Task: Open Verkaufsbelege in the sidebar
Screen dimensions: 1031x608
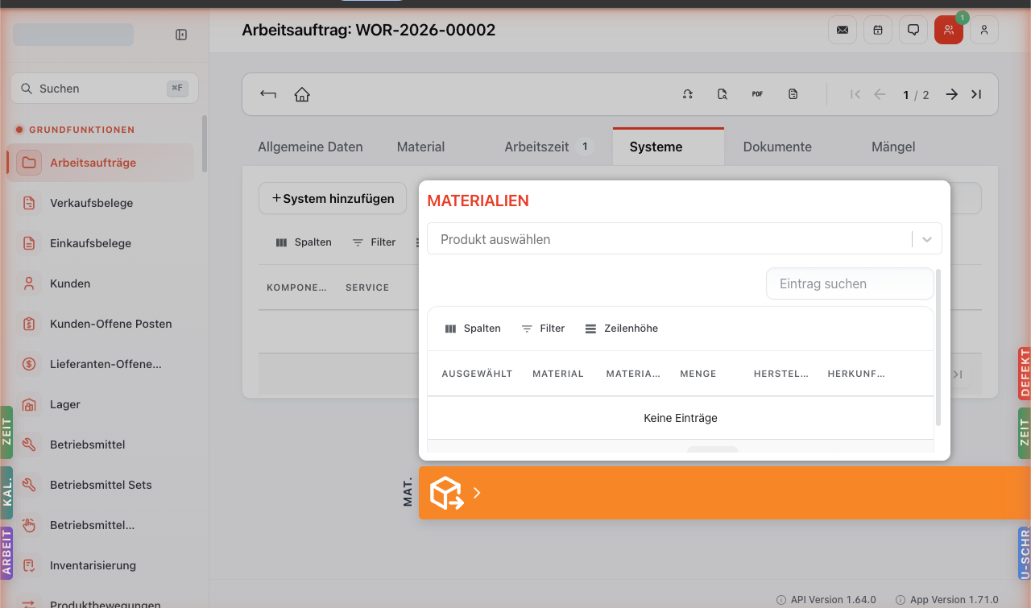Action: [x=101, y=203]
